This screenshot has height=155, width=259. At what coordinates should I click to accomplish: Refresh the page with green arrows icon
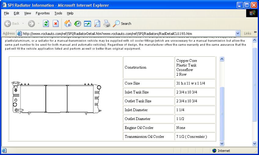tap(46, 24)
